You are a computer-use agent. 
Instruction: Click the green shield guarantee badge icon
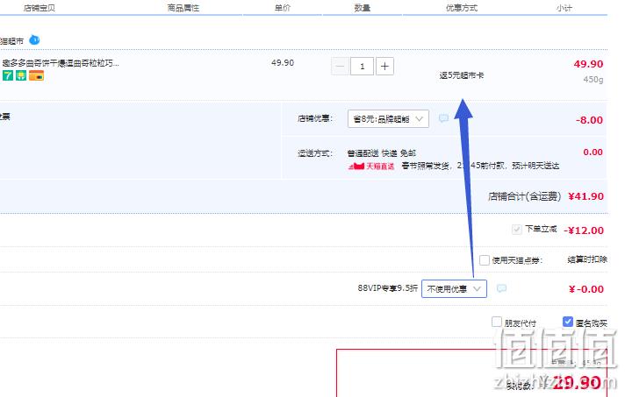[x=21, y=74]
